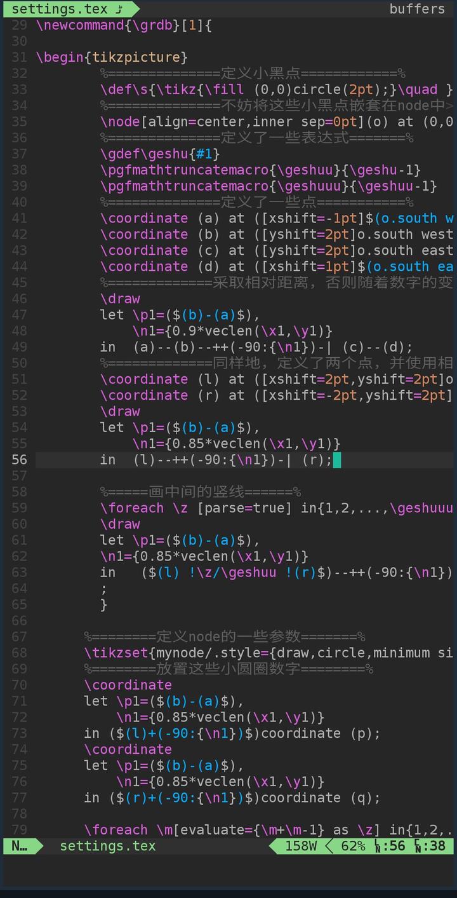Click the buffers label in tabline
This screenshot has width=457, height=898.
point(417,9)
